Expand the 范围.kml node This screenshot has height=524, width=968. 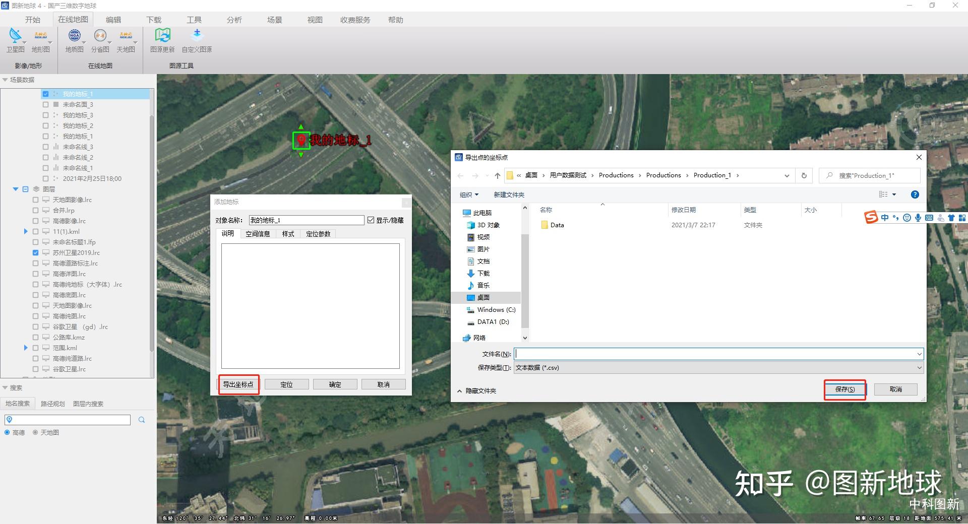point(26,348)
